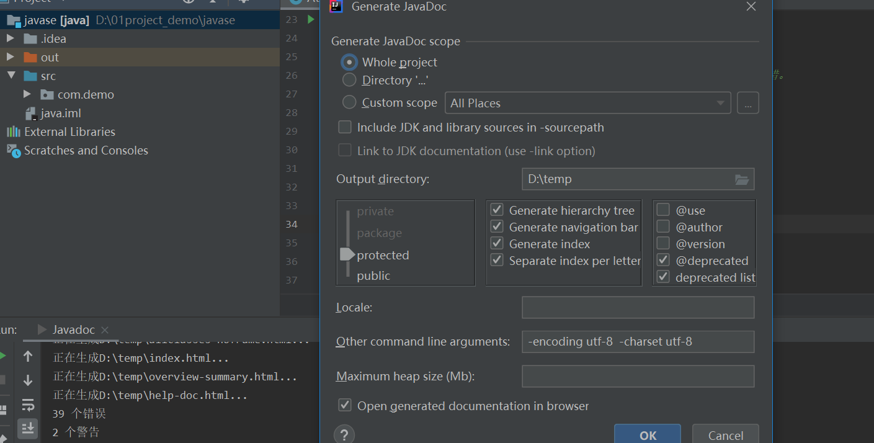Toggle soft-wrap icon in Run console
The height and width of the screenshot is (443, 874).
(28, 405)
